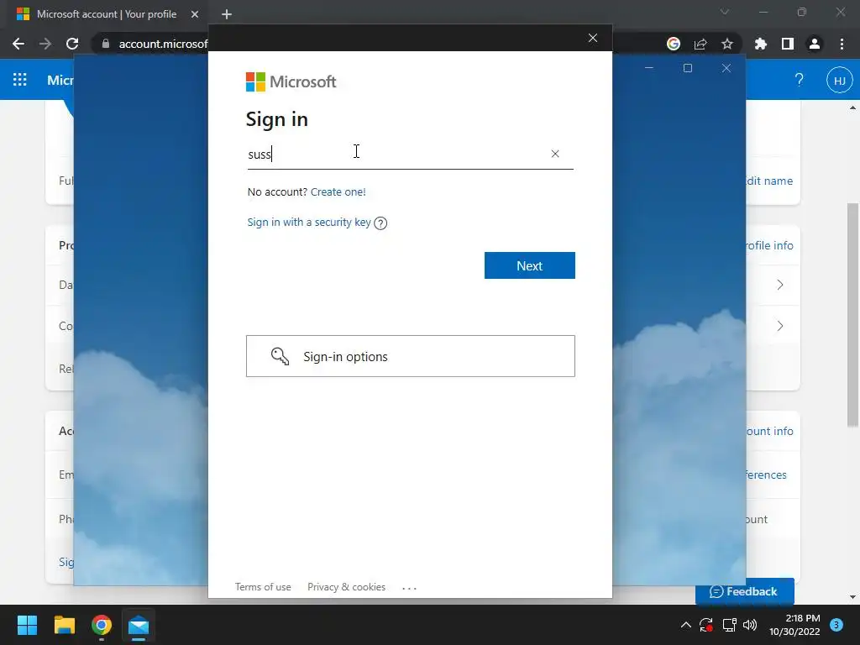Open Chrome tab search chevron
Image resolution: width=860 pixels, height=645 pixels.
[725, 12]
